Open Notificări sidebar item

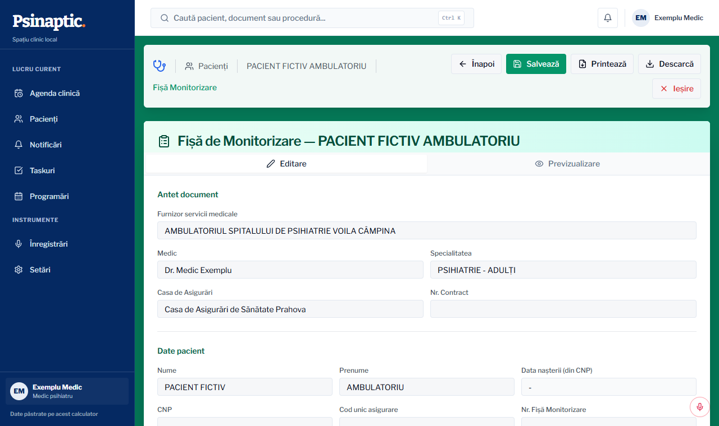point(67,145)
